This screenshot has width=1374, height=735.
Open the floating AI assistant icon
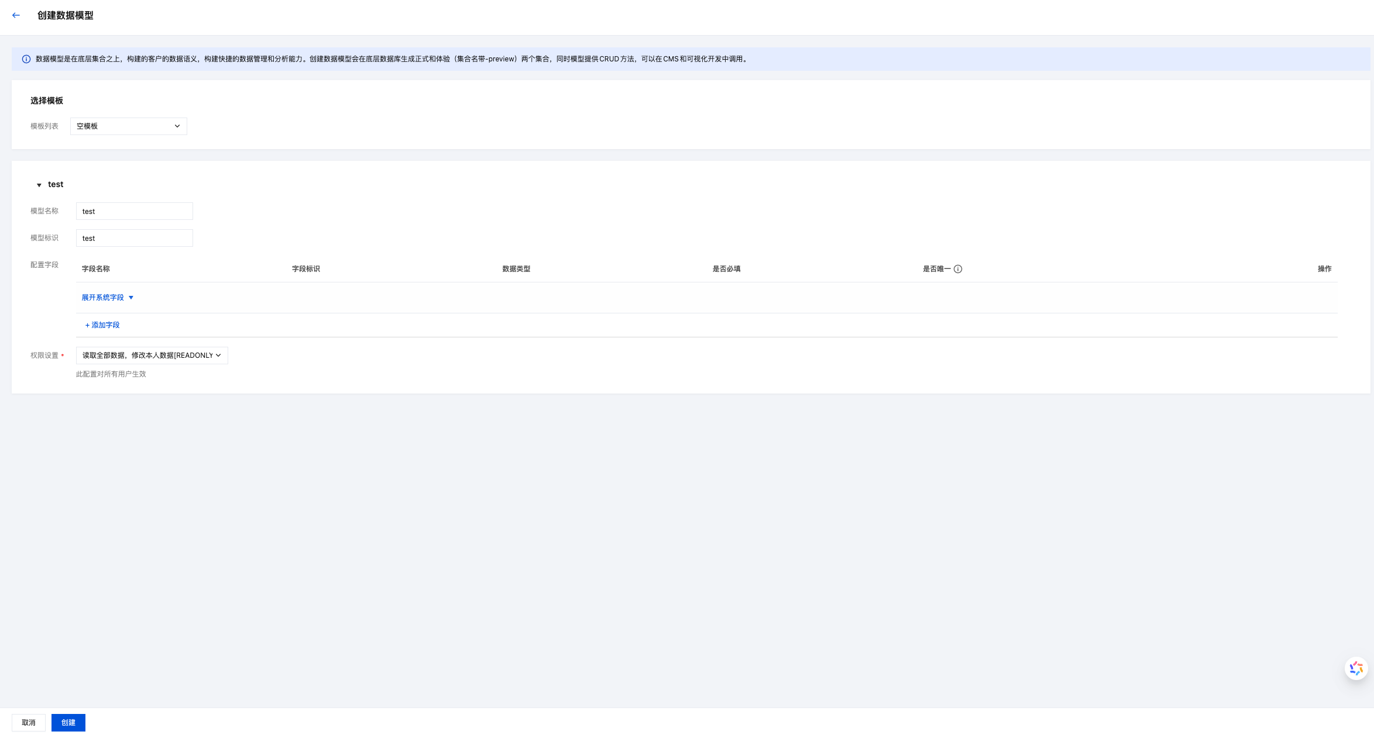pos(1356,668)
